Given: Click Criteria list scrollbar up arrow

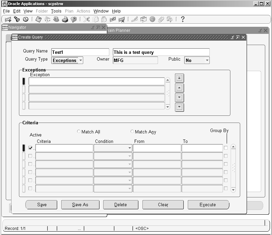Looking at the screenshot, I should click(233, 147).
